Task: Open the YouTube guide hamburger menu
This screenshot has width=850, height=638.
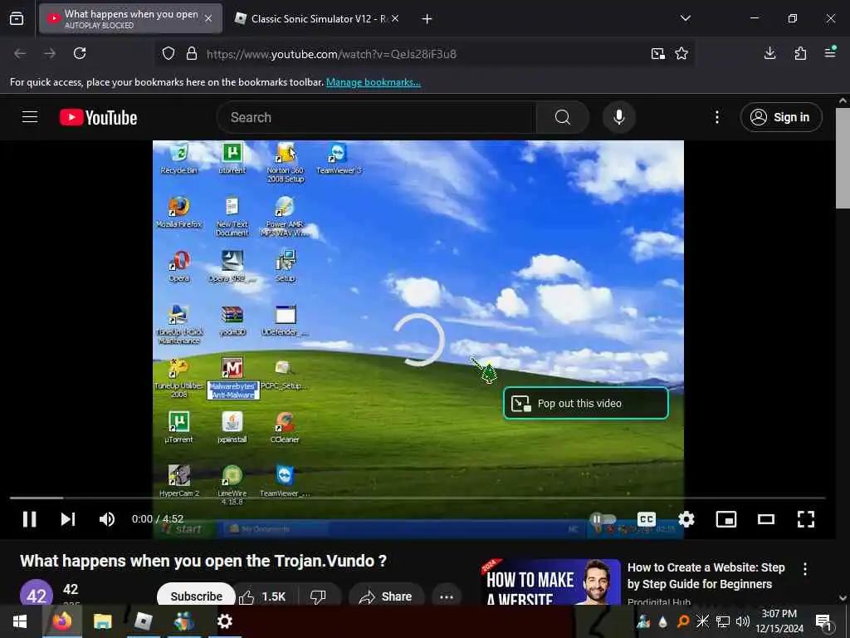Action: click(x=30, y=117)
